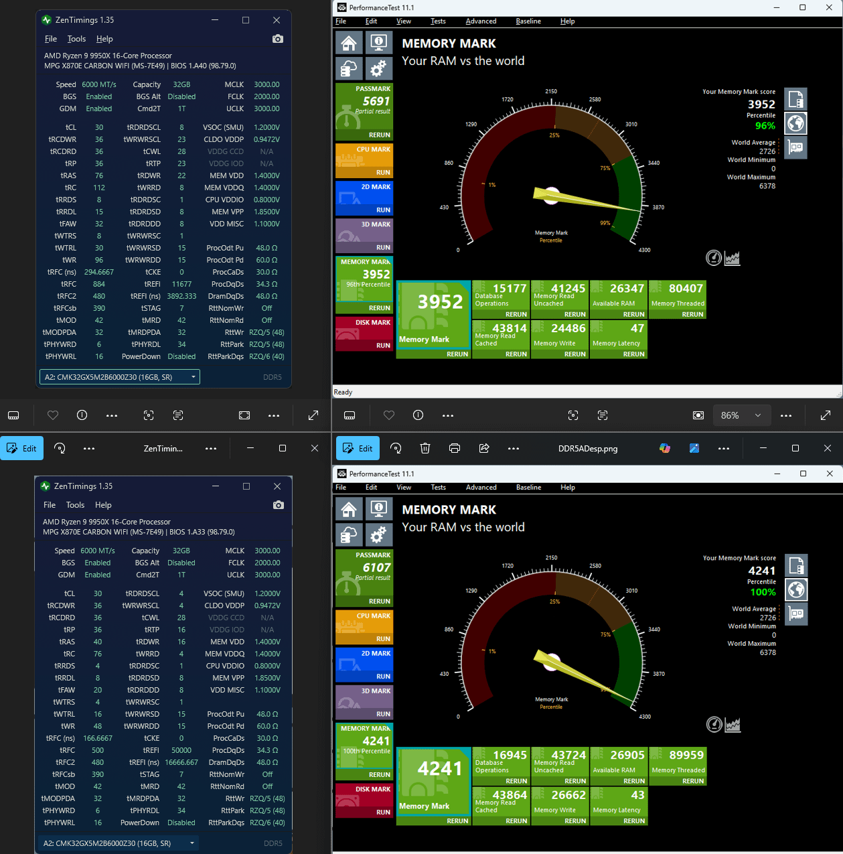Open the three-dot menu right of the ZenTimin... title
843x854 pixels.
tap(211, 448)
